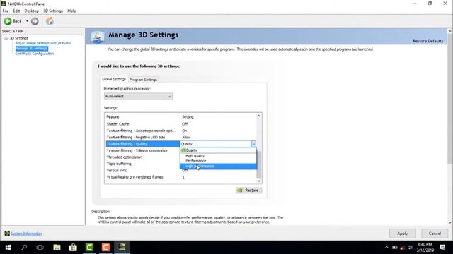Viewport: 453px width, 254px height.
Task: Choose Quality option in dropdown list
Action: 218,150
